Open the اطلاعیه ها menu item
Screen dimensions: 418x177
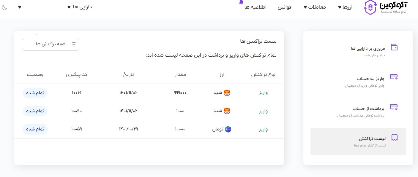click(255, 7)
